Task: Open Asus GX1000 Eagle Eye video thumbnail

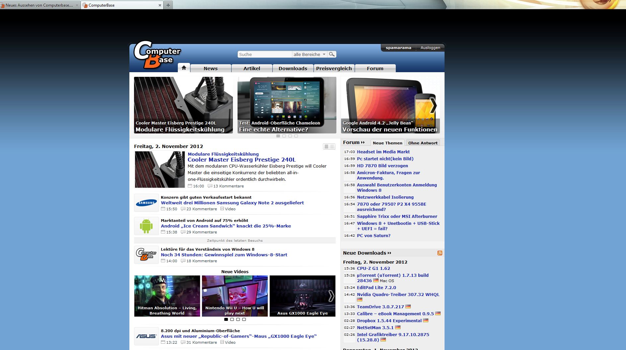Action: pyautogui.click(x=303, y=296)
